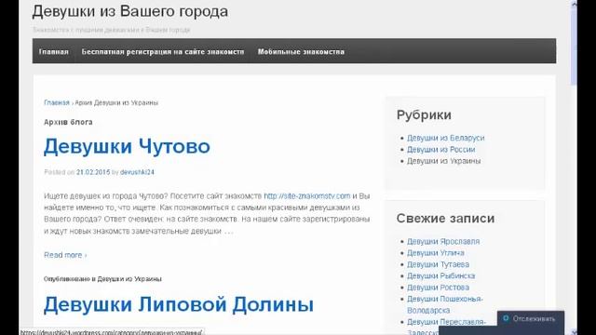This screenshot has width=596, height=335.
Task: Select rubric Девушки из Украины
Action: tap(443, 161)
